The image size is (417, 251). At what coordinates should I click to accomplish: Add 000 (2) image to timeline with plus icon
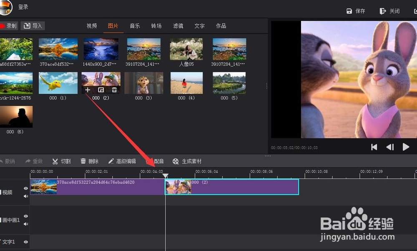[x=88, y=90]
